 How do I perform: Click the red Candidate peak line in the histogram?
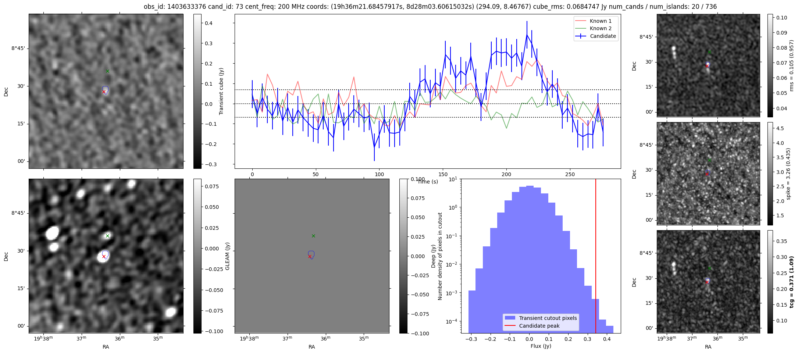(596, 256)
